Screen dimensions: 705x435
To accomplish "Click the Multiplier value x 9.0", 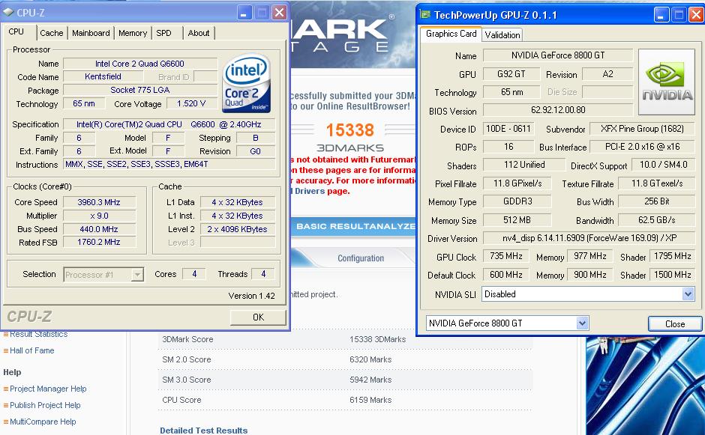I will coord(99,216).
